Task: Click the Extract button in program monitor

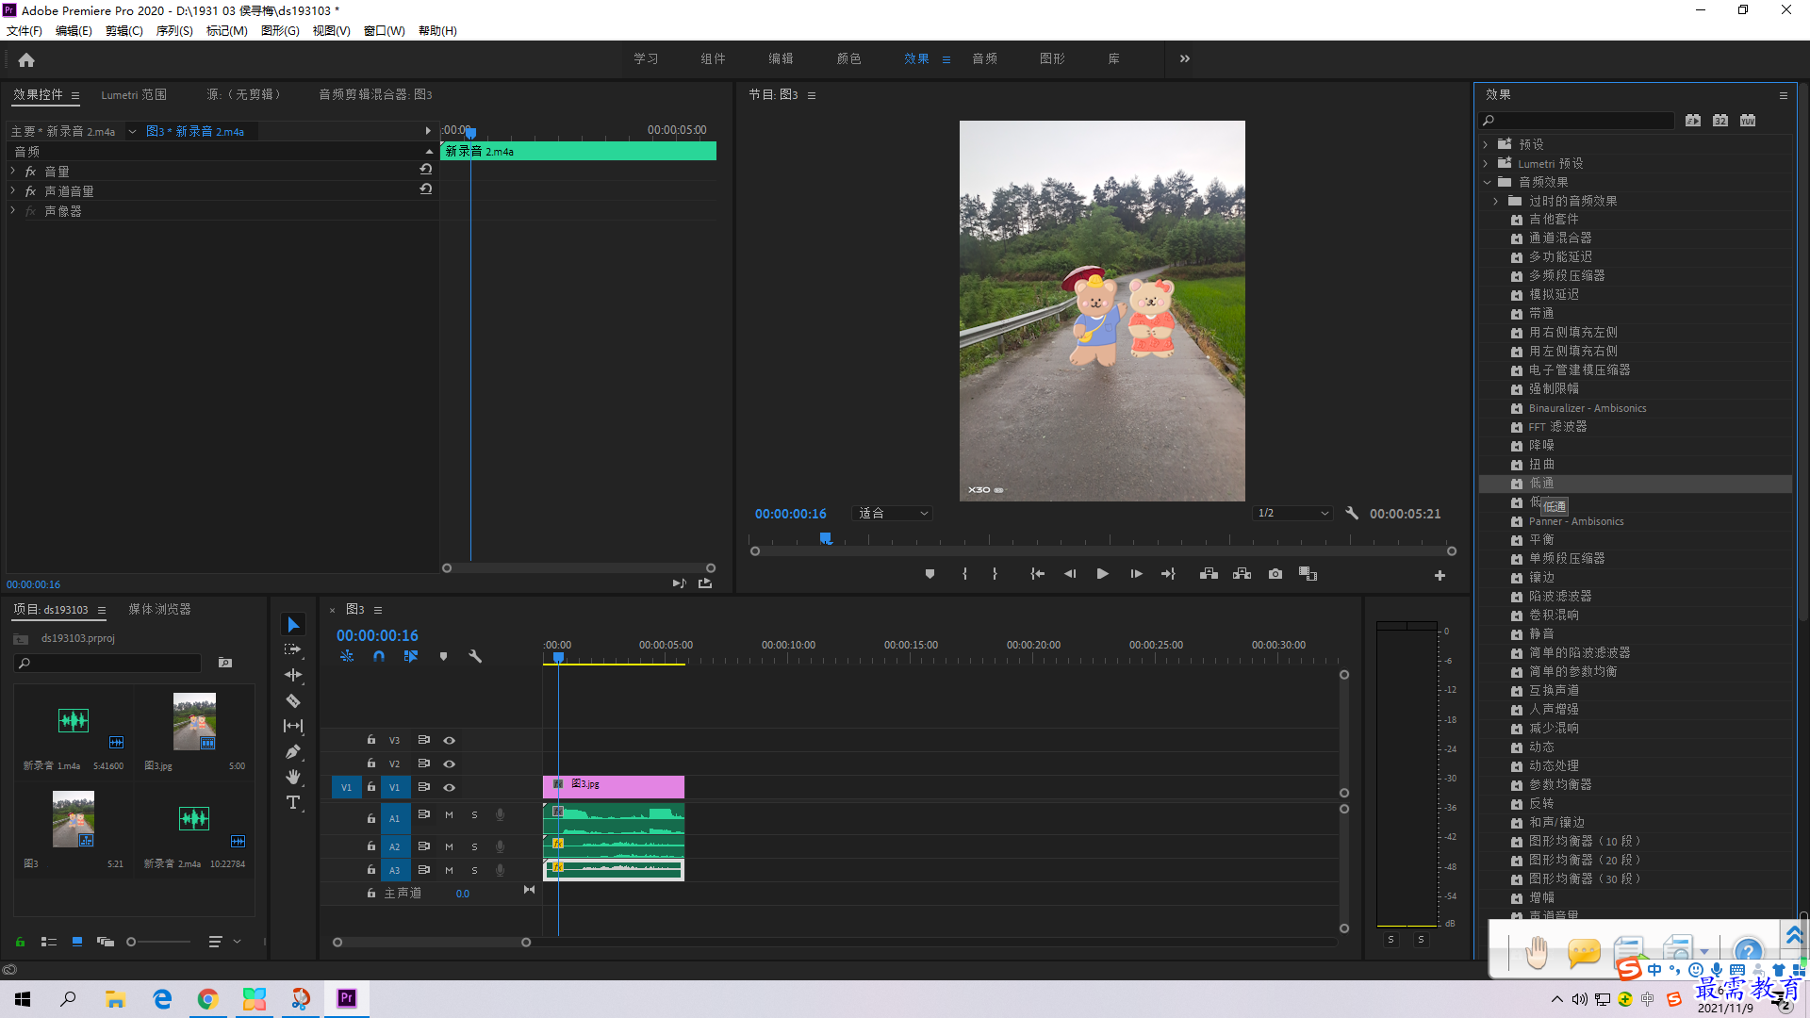Action: tap(1242, 574)
